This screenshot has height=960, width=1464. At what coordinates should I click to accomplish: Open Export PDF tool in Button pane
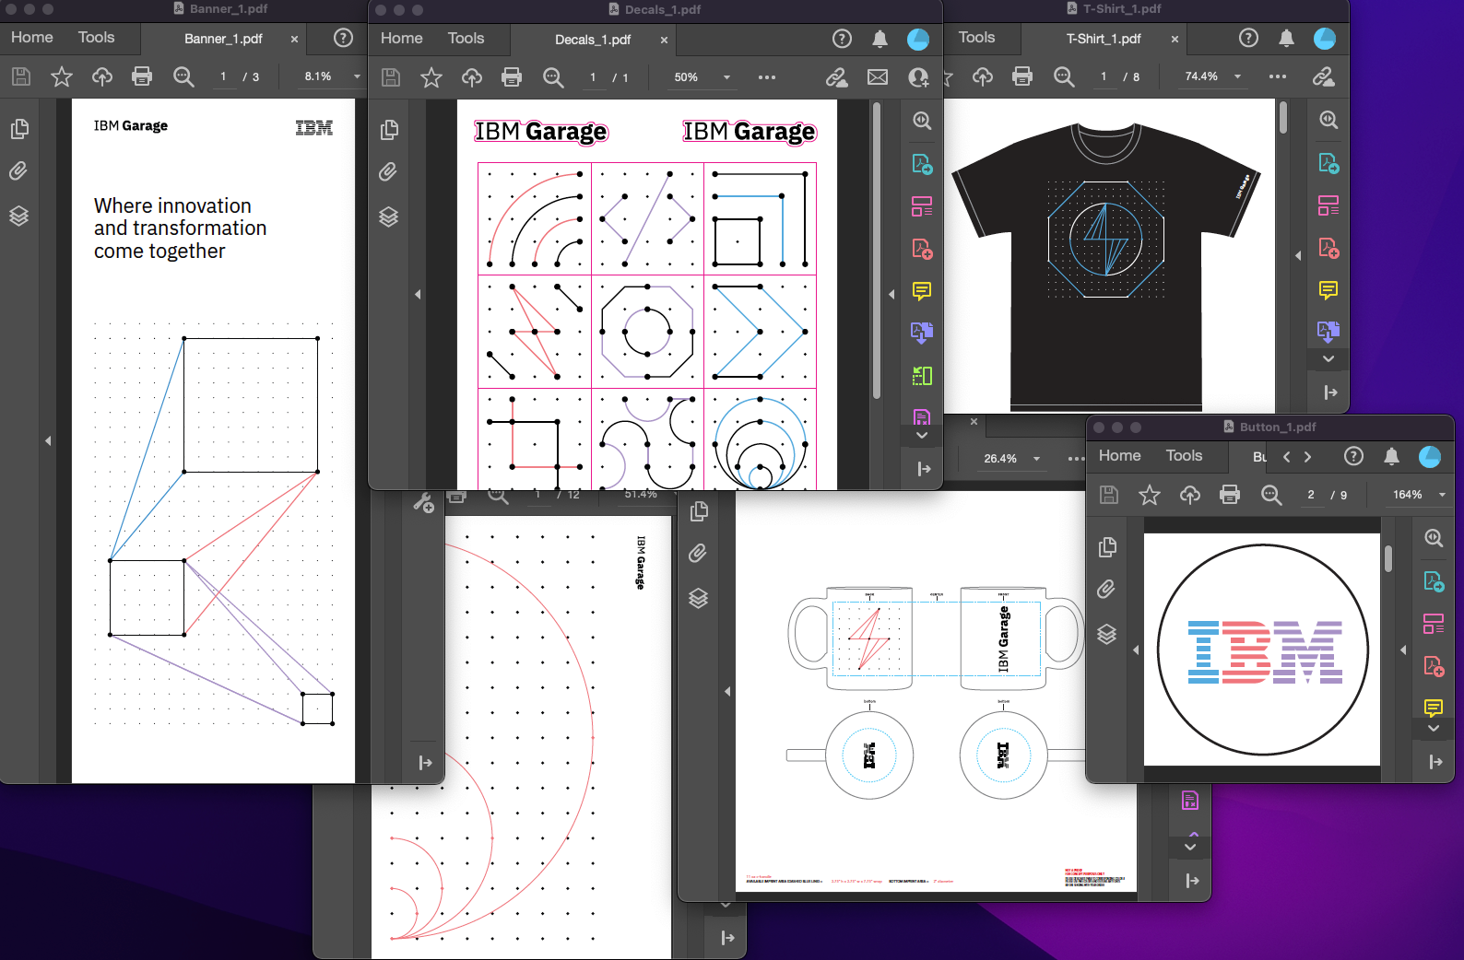tap(1434, 581)
